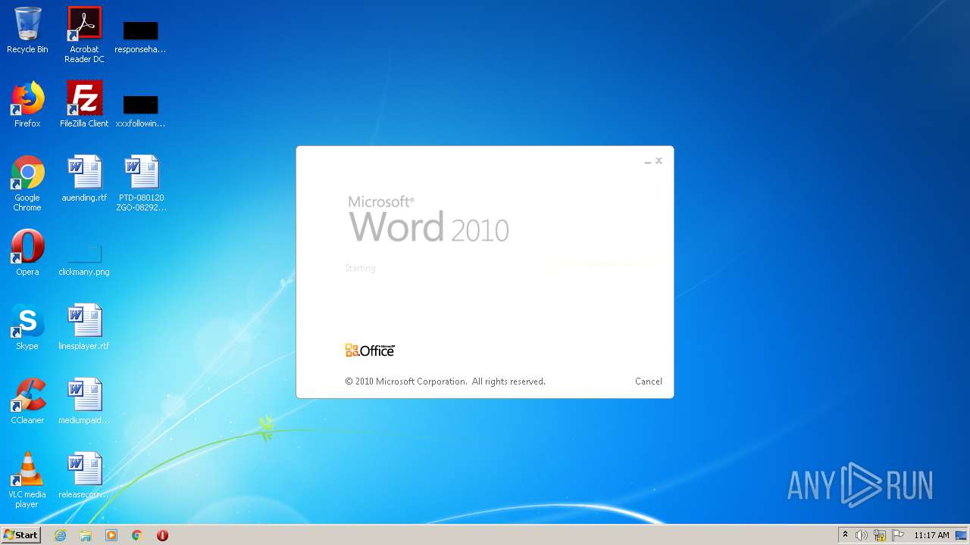Minimize the Word splash screen

(648, 161)
